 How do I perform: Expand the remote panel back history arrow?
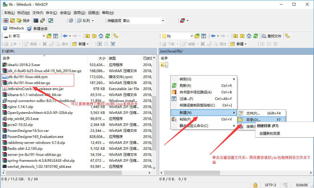click(218, 36)
